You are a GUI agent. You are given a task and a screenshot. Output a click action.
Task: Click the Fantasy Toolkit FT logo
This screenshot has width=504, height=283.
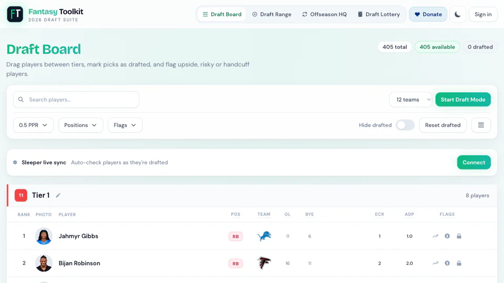15,14
